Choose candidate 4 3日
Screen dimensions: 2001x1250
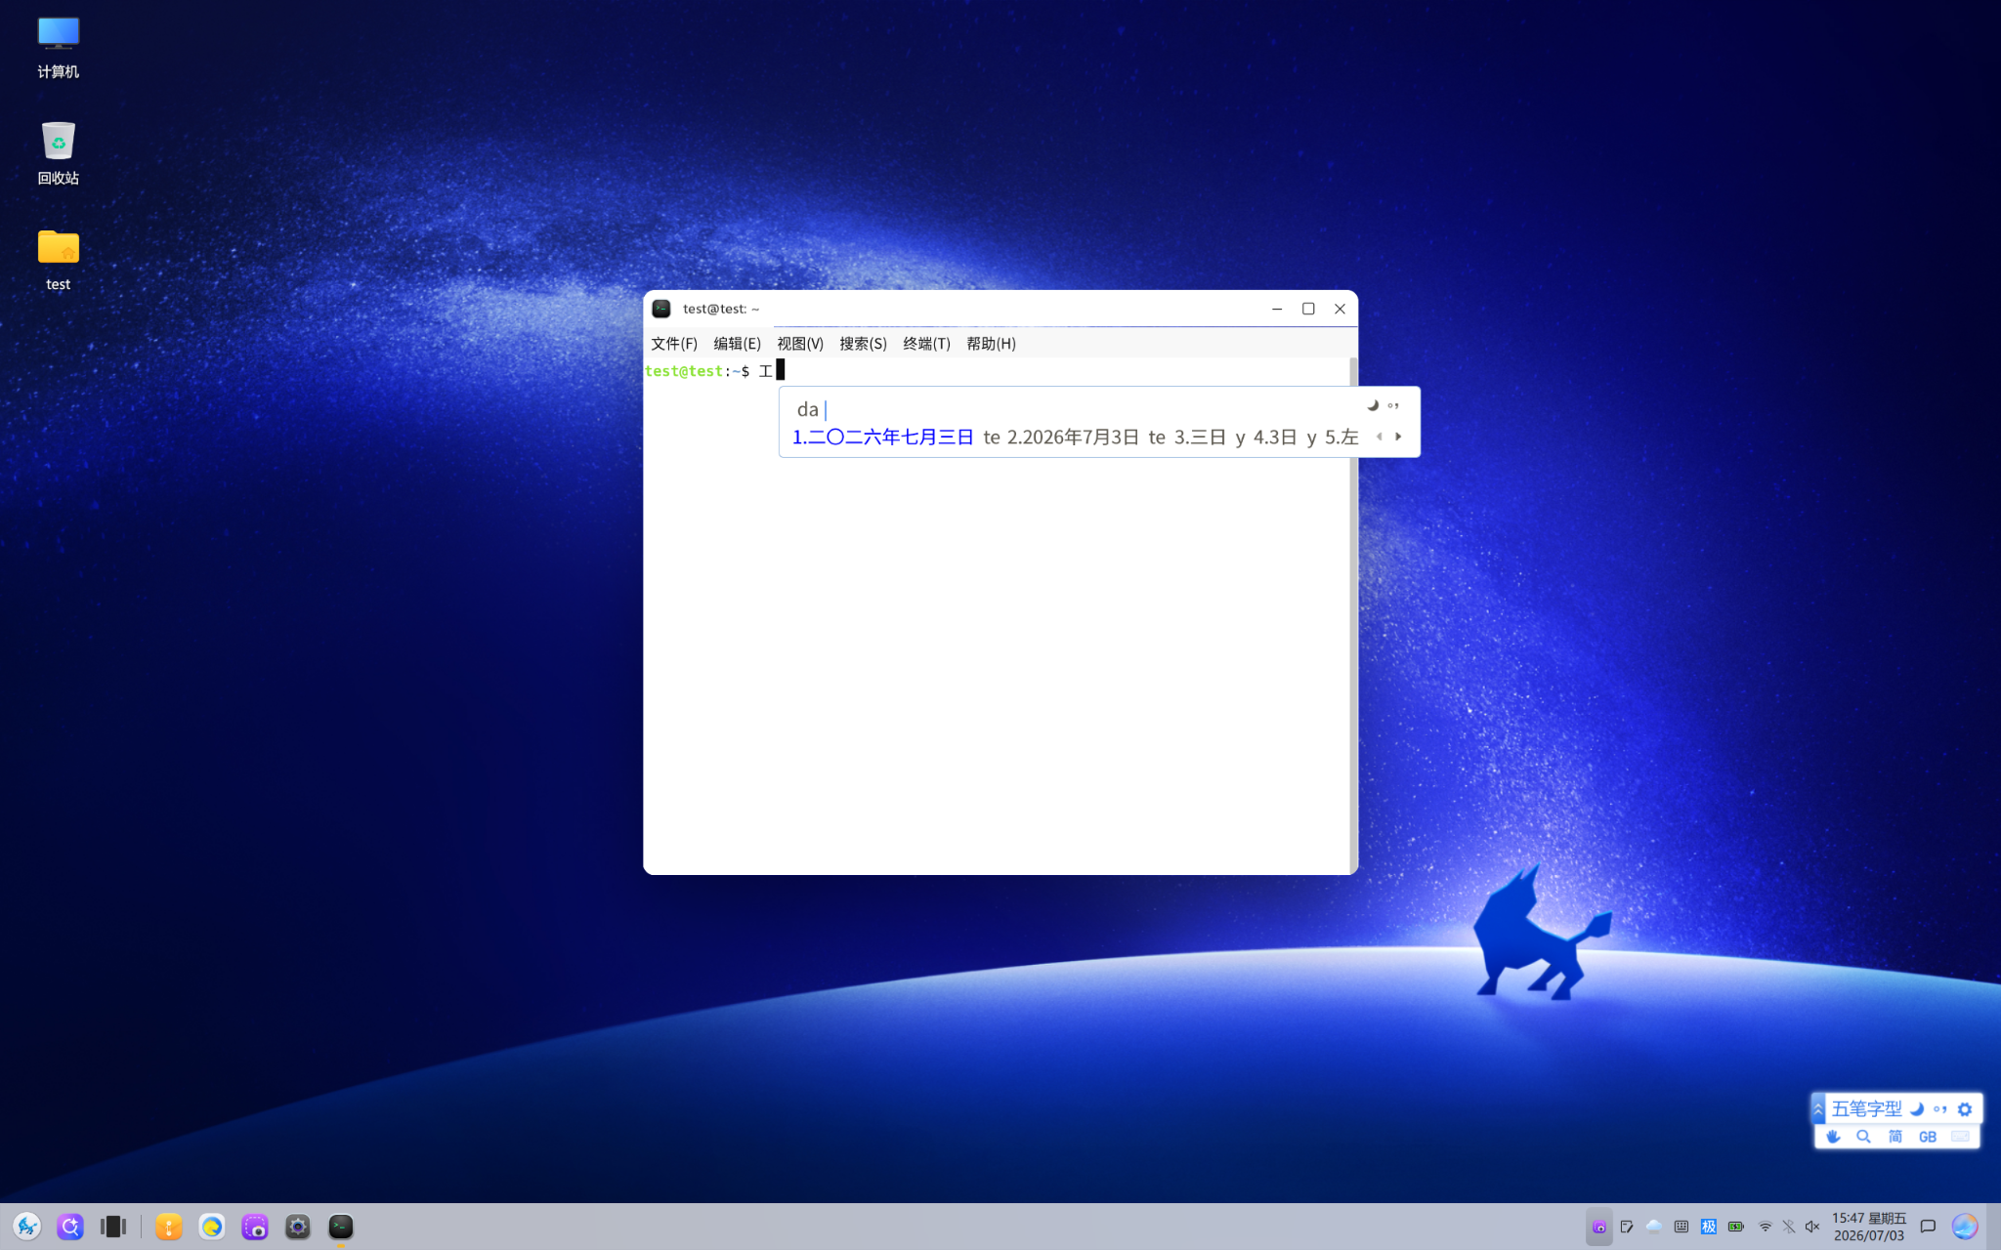pos(1275,437)
